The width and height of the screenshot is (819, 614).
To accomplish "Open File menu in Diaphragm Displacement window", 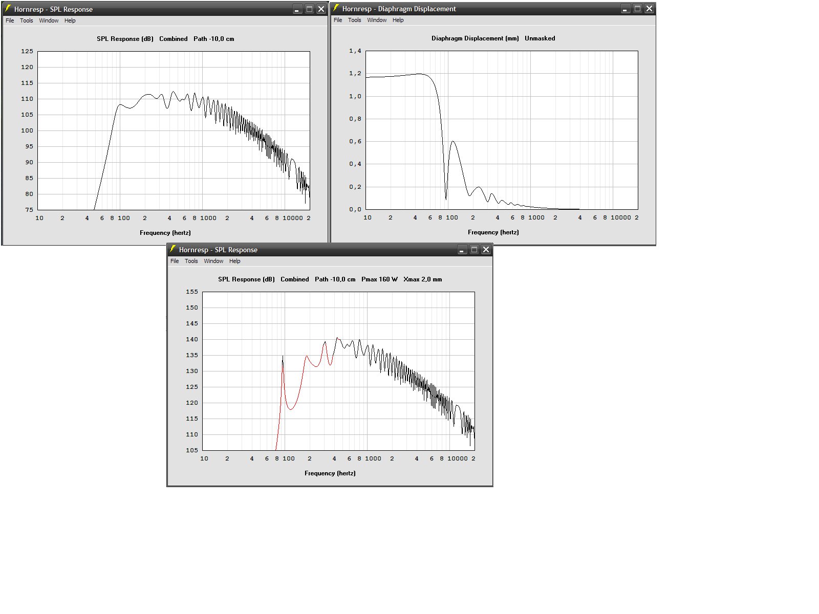I will click(x=338, y=20).
